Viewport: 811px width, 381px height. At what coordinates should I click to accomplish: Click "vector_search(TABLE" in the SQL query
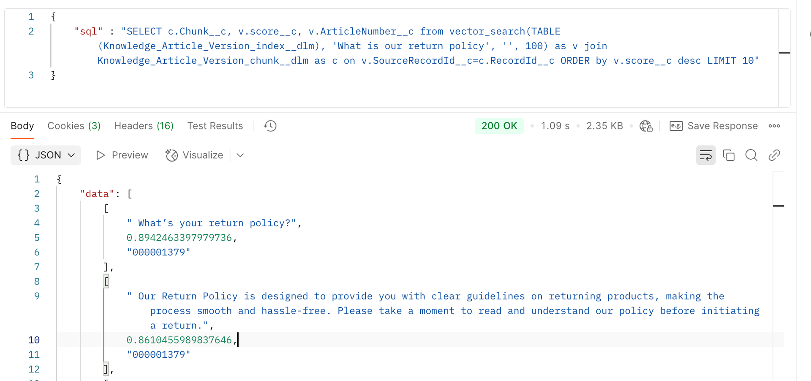tap(505, 31)
